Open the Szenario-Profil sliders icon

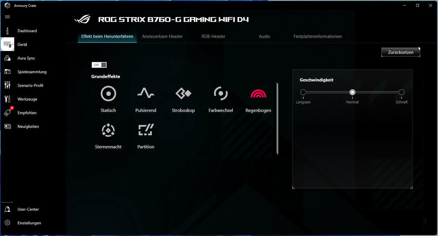(x=7, y=86)
